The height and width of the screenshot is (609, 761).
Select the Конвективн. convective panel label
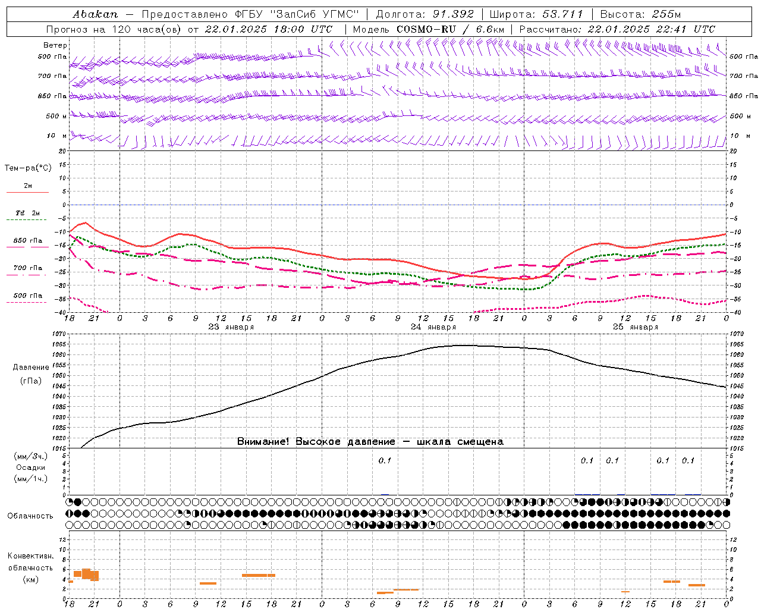[x=30, y=555]
